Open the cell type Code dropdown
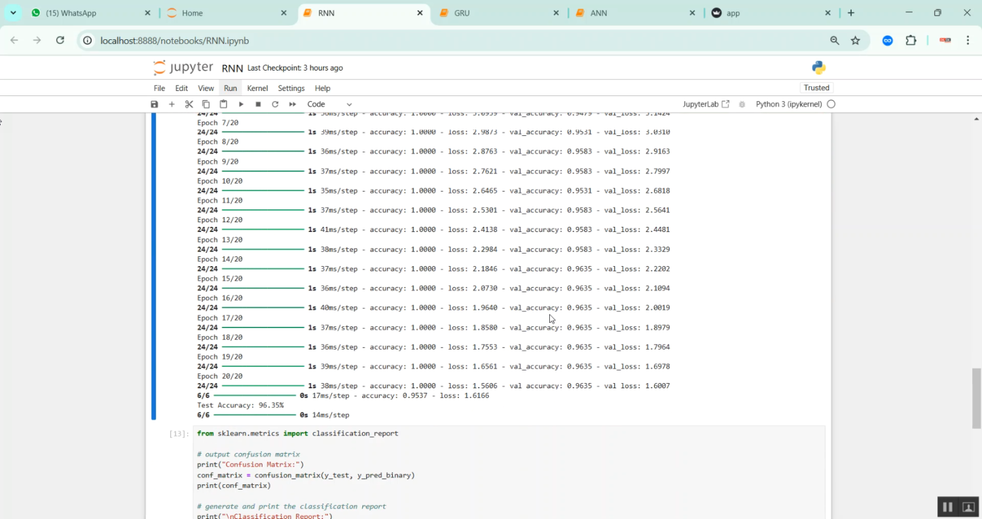Viewport: 982px width, 519px height. (x=329, y=105)
